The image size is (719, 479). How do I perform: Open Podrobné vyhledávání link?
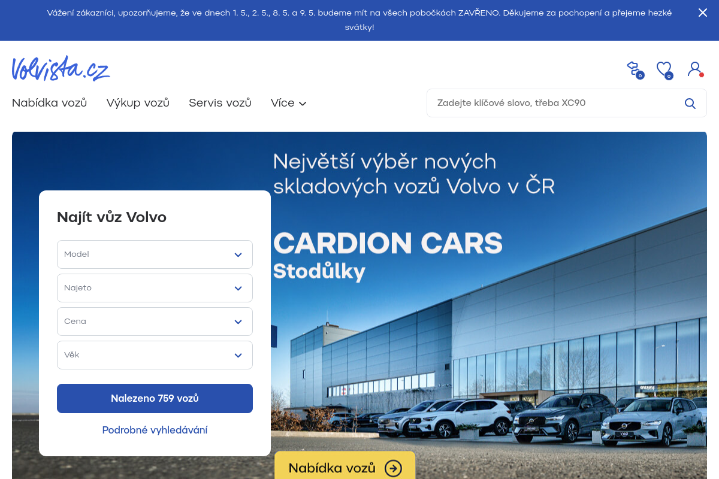coord(155,430)
